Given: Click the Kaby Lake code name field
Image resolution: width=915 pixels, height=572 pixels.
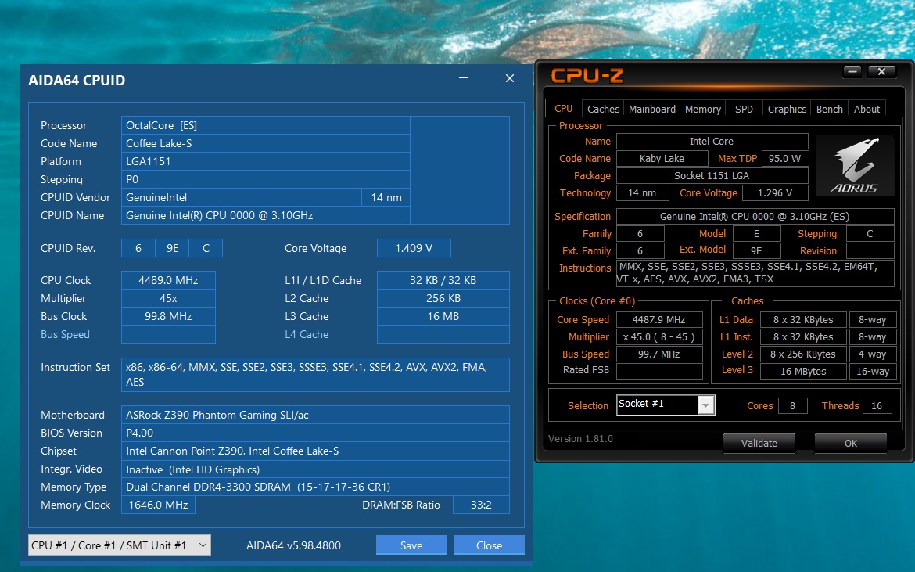Looking at the screenshot, I should [662, 158].
